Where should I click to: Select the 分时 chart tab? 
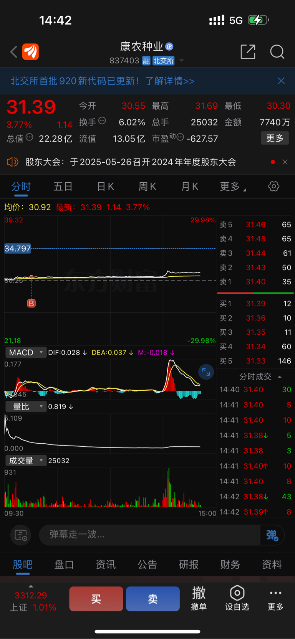point(21,187)
